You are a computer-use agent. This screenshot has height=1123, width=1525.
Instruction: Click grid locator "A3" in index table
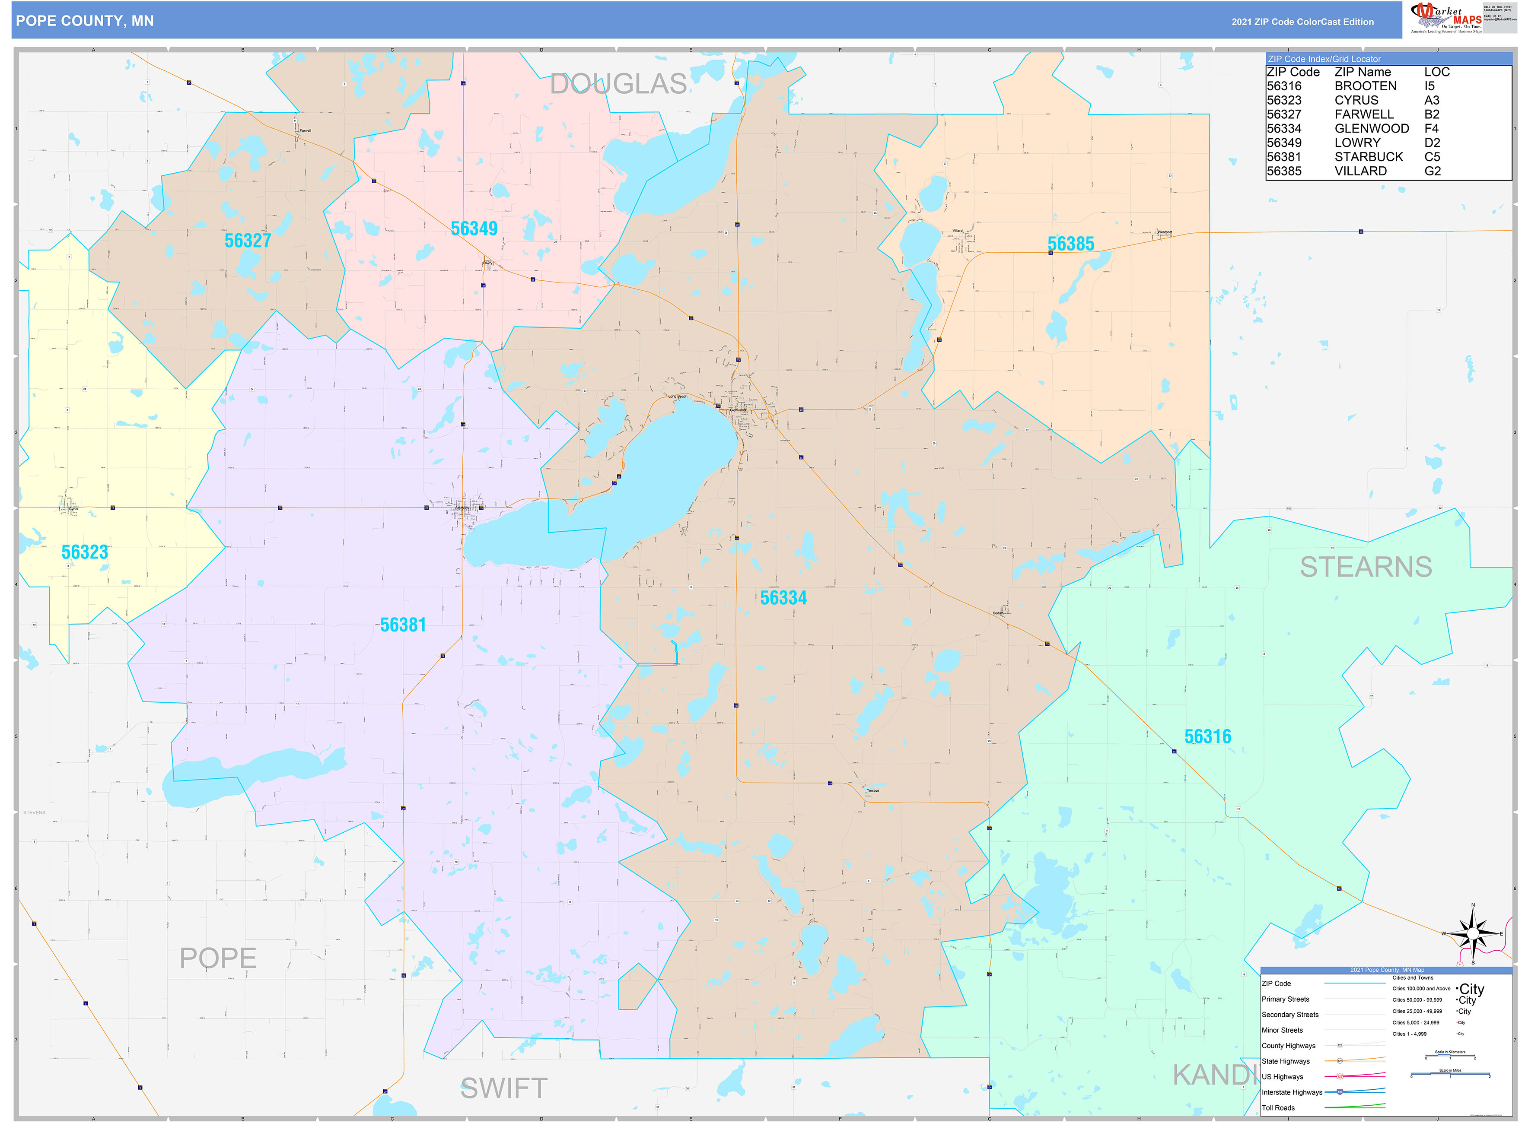tap(1432, 101)
